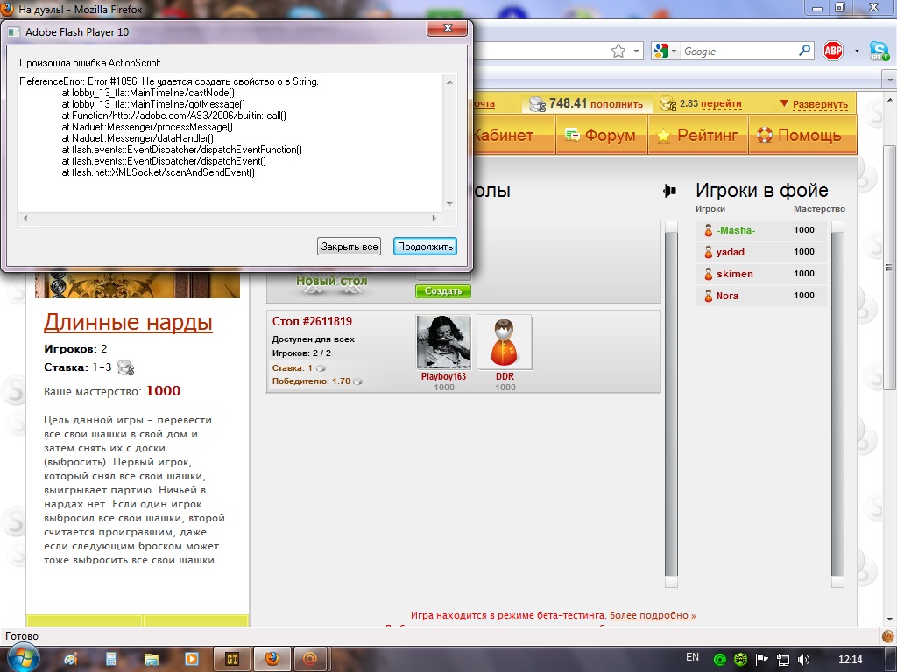The height and width of the screenshot is (672, 897).
Task: Click the search magnifier in Google box
Action: tap(804, 52)
